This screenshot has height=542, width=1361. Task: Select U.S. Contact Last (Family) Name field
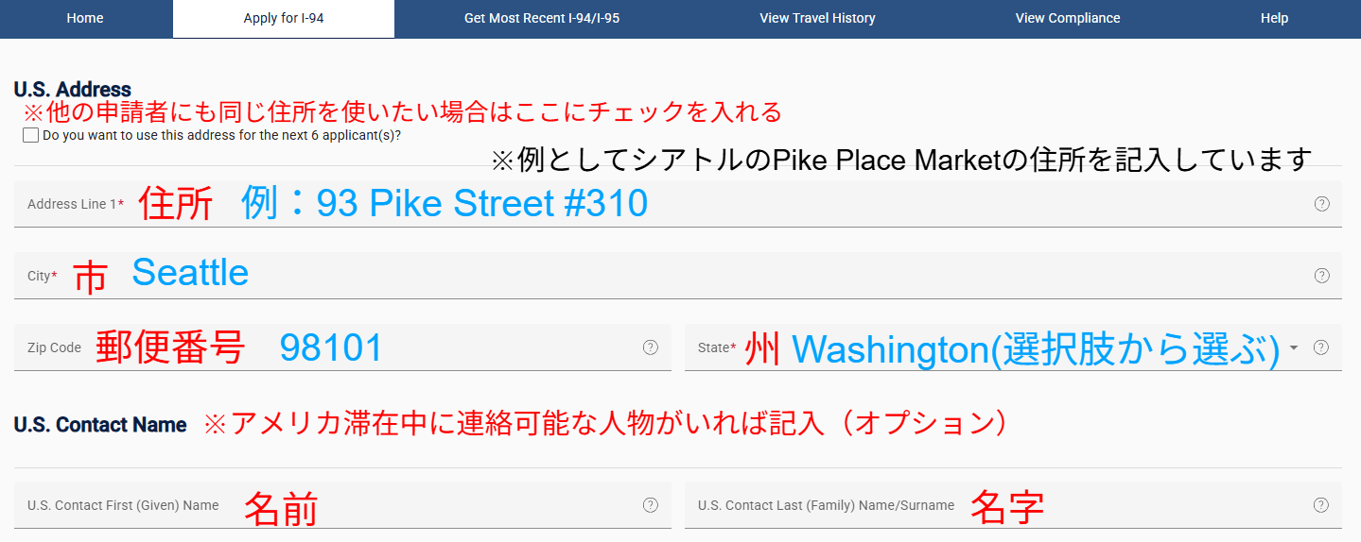click(x=1013, y=505)
